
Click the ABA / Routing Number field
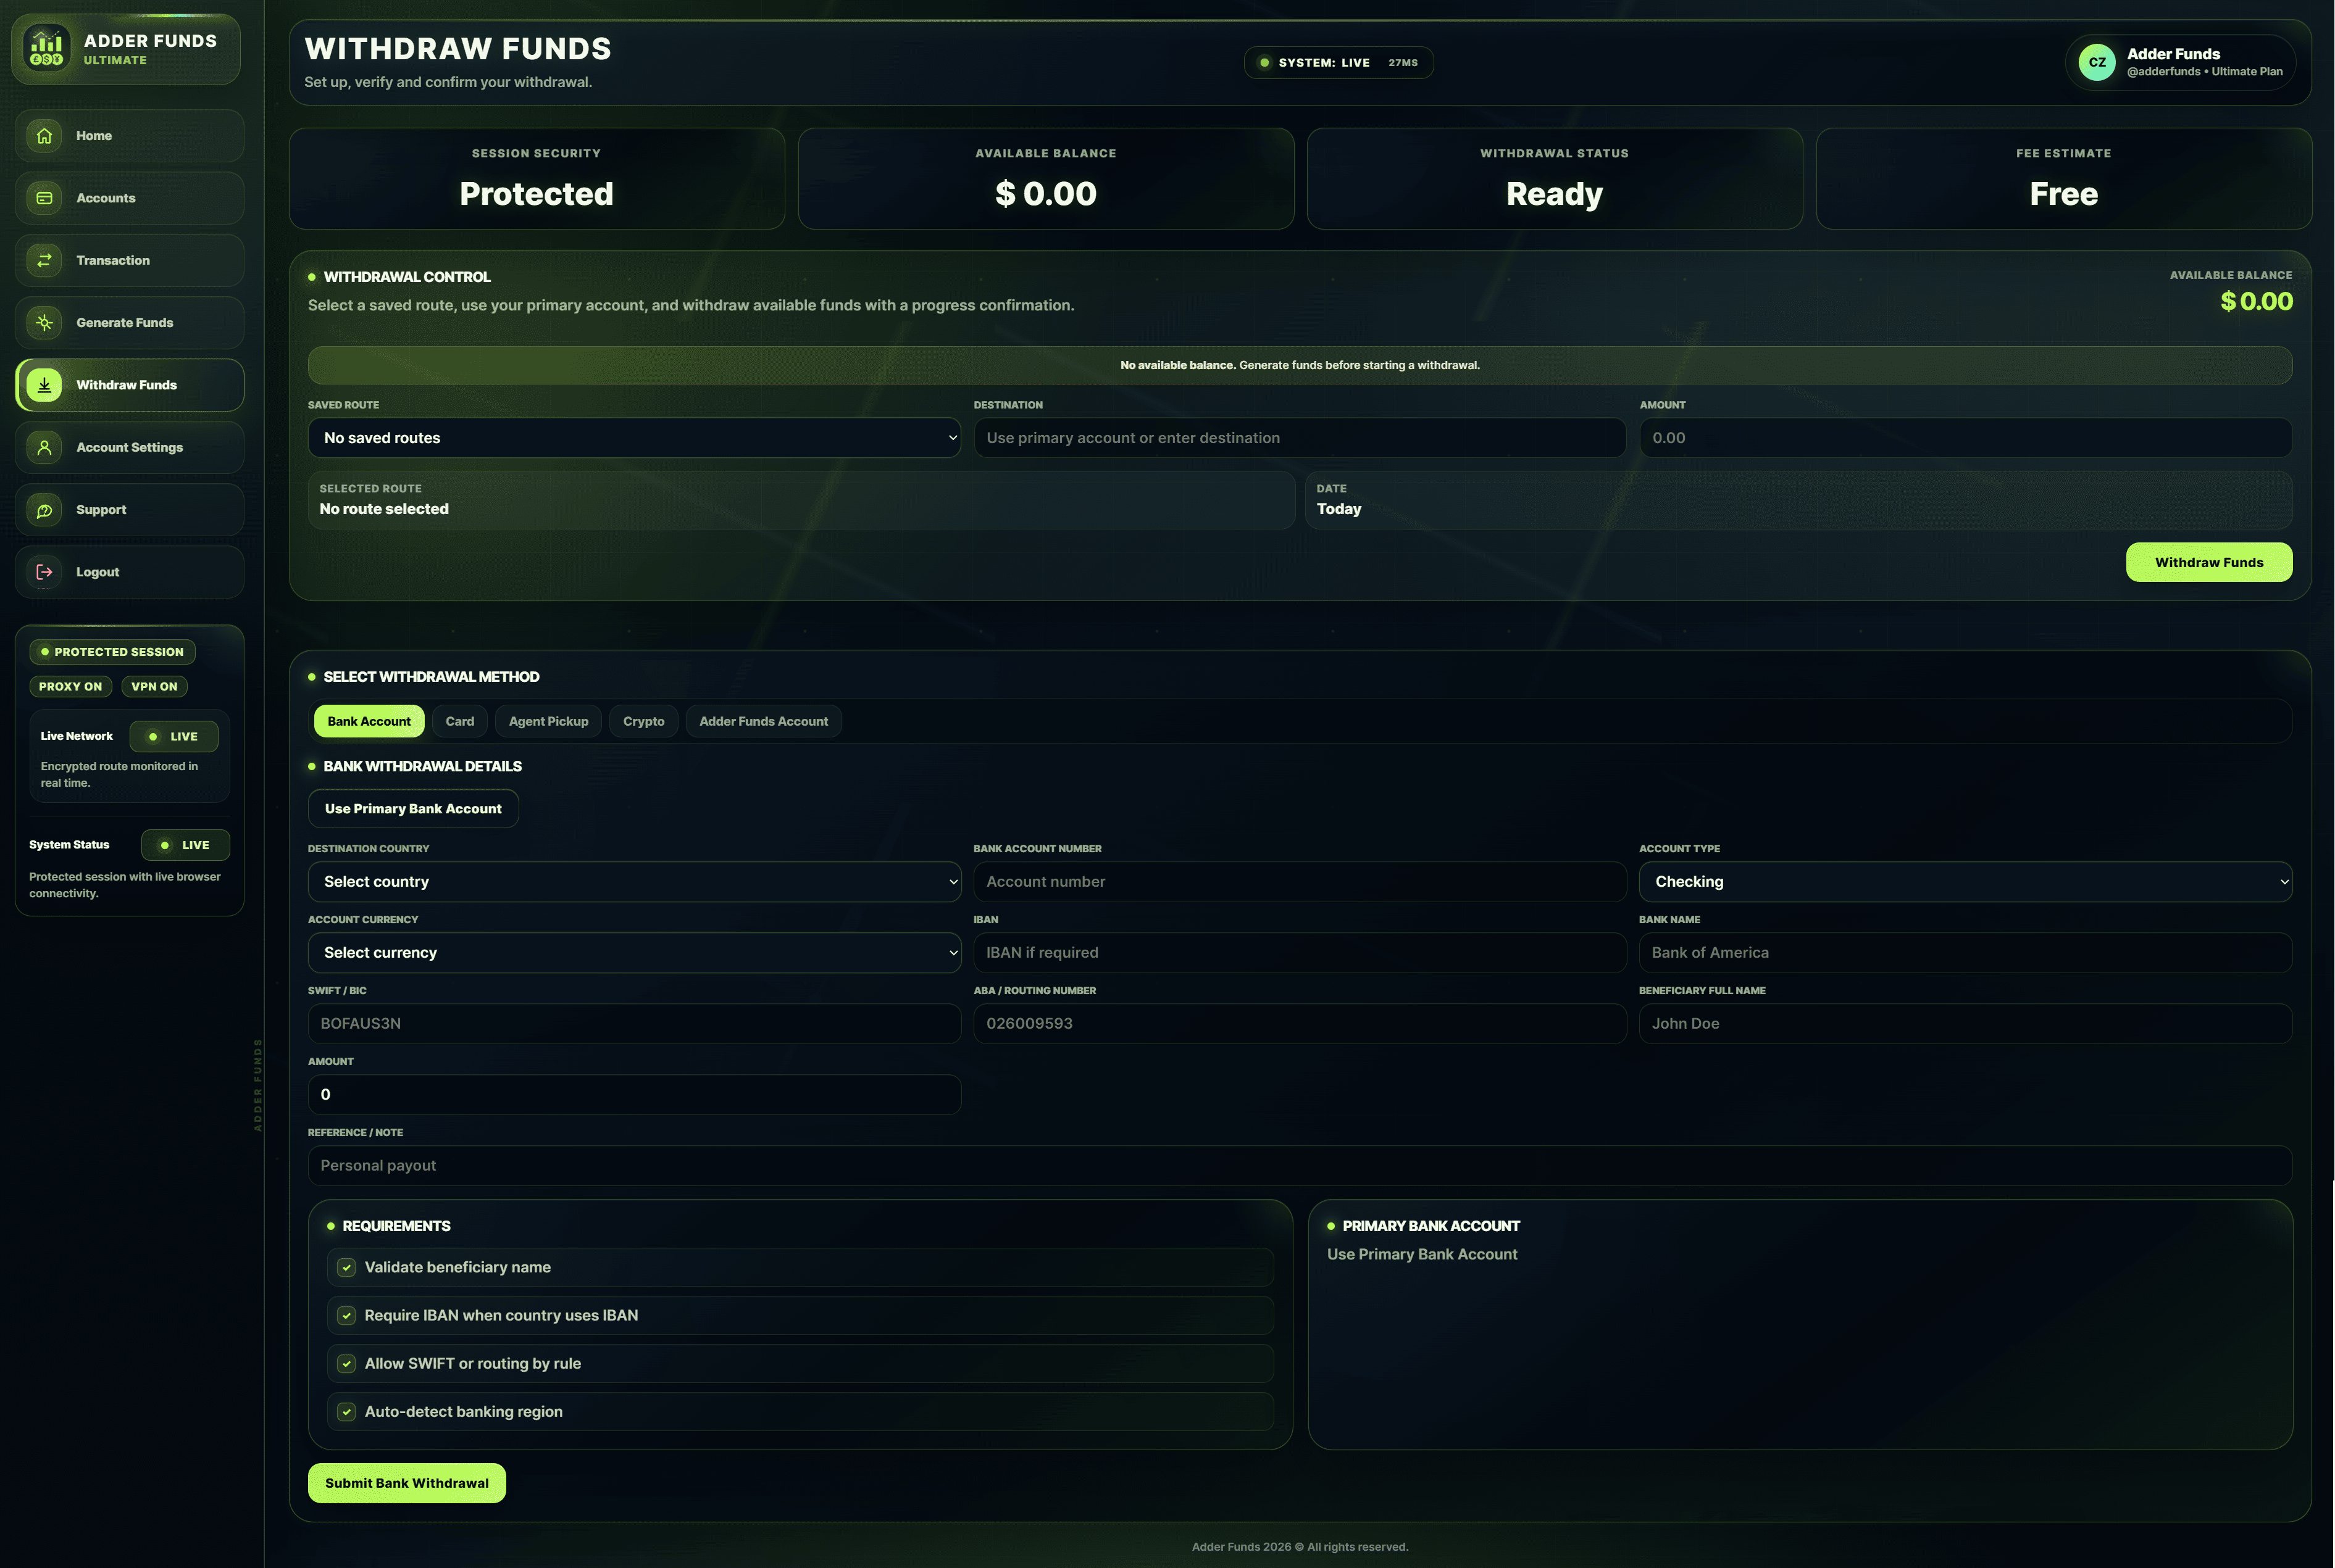pos(1300,1024)
